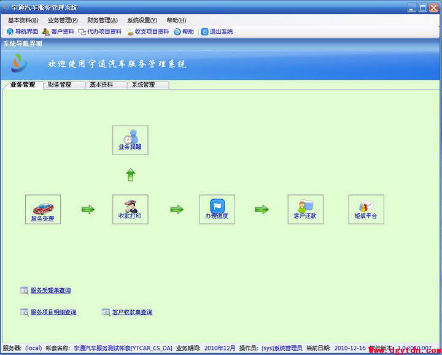Open the 服务受理单查询 link
Viewport: 442px width, 355px height.
[x=51, y=290]
